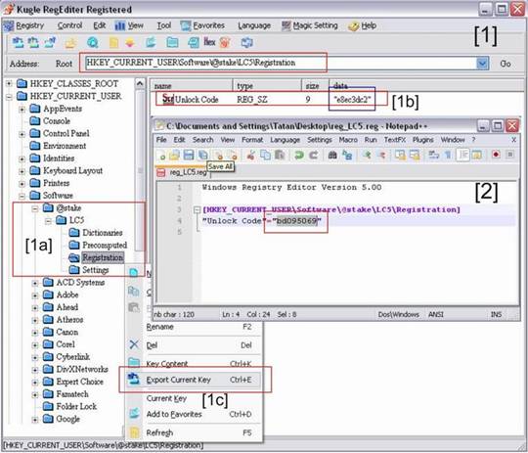Screen dimensions: 528x453
Task: Click the blue folder icon in RegEditer toolbar
Action: point(172,42)
